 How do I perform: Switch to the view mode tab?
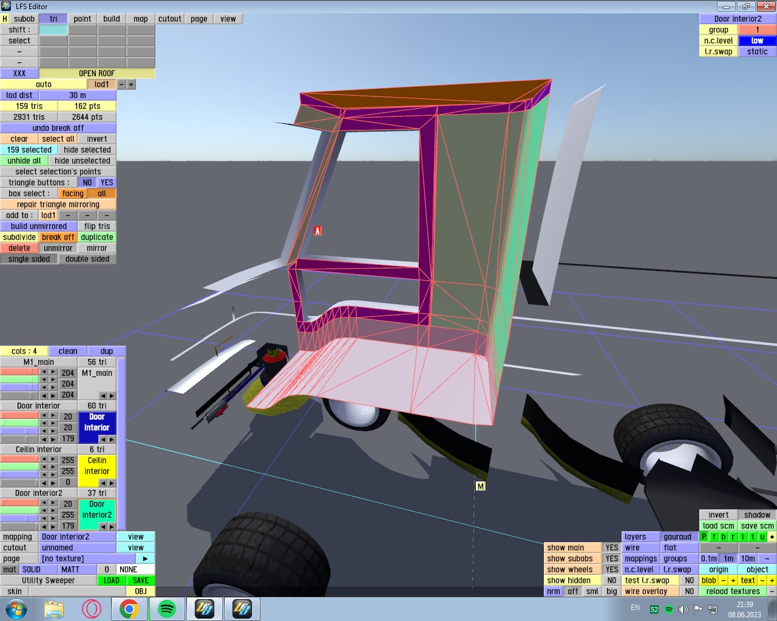pyautogui.click(x=228, y=19)
